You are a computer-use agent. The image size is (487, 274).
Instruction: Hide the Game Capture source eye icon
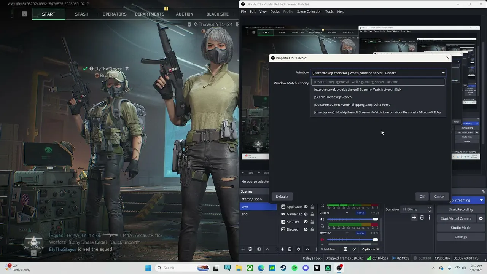click(x=306, y=214)
